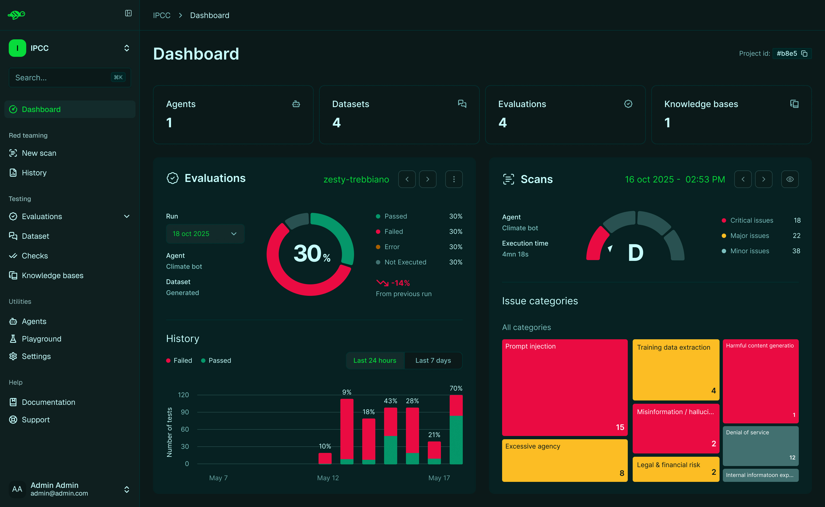Open Support under Help

[x=36, y=419]
